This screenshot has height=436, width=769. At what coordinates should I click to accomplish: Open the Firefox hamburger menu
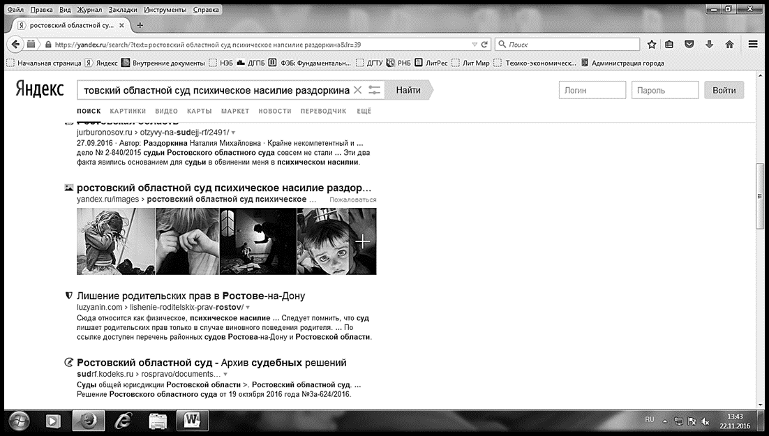(753, 44)
